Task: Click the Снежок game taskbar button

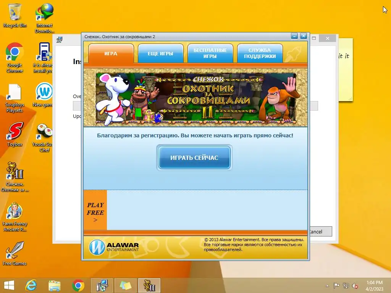Action: click(x=149, y=285)
